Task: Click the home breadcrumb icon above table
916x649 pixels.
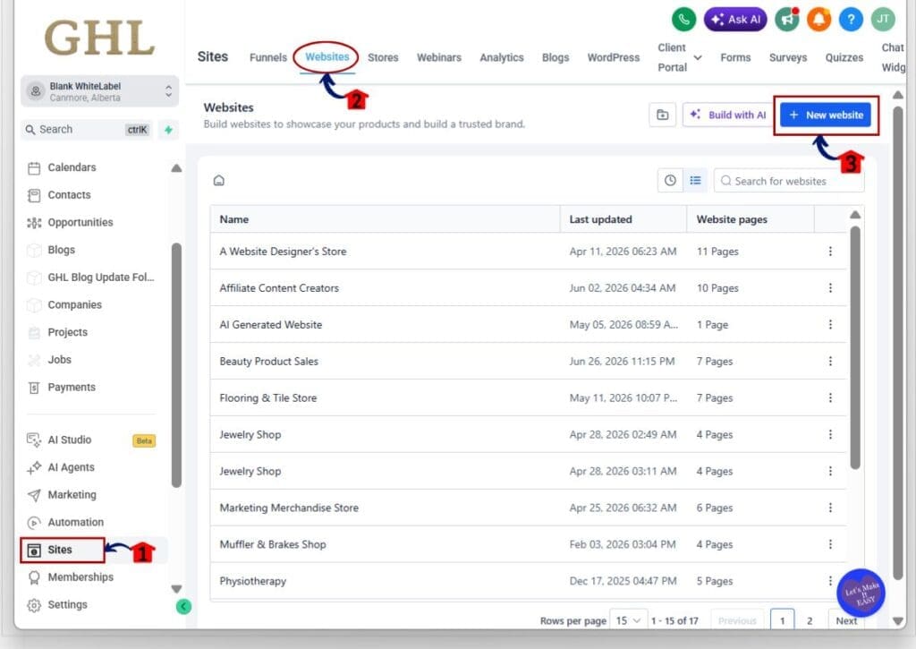Action: pos(219,180)
